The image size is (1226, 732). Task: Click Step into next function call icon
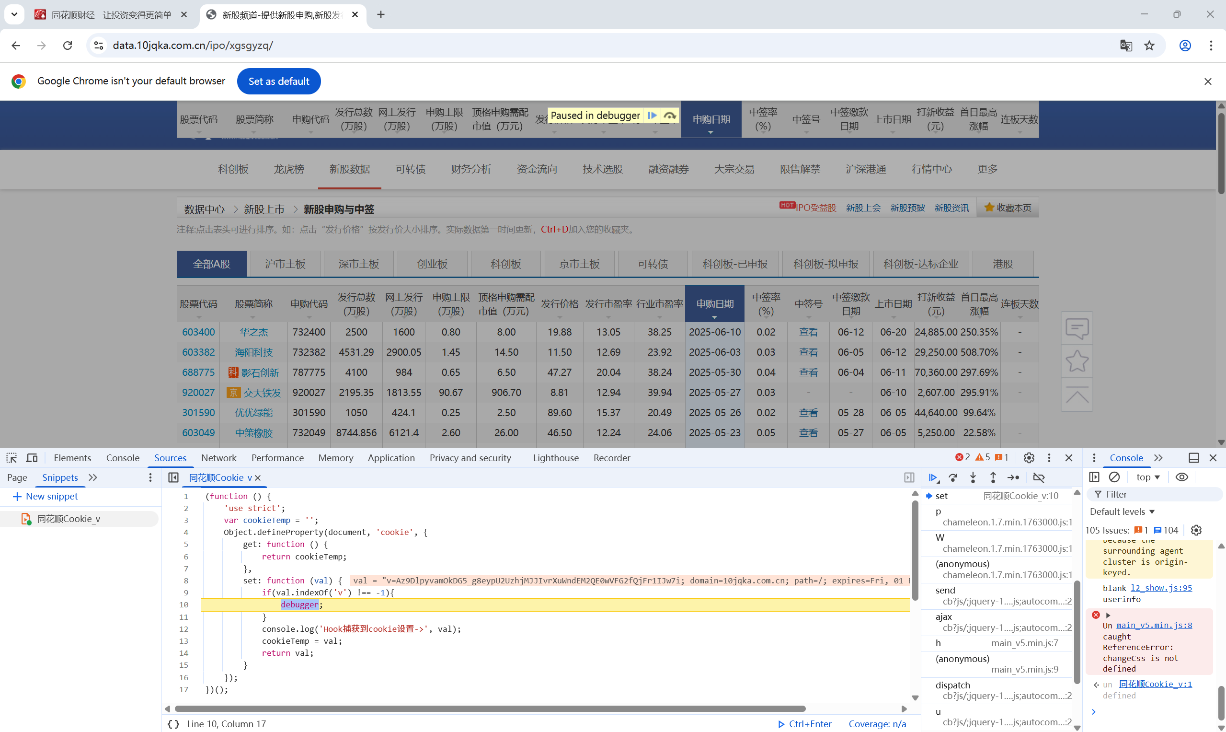coord(973,477)
